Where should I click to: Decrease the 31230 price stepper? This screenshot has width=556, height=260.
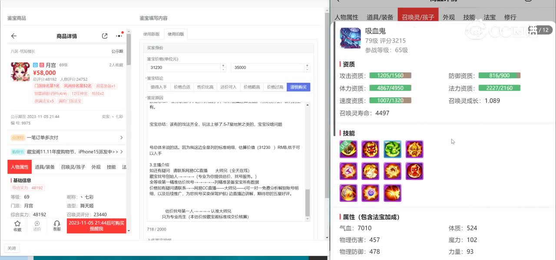pyautogui.click(x=223, y=69)
